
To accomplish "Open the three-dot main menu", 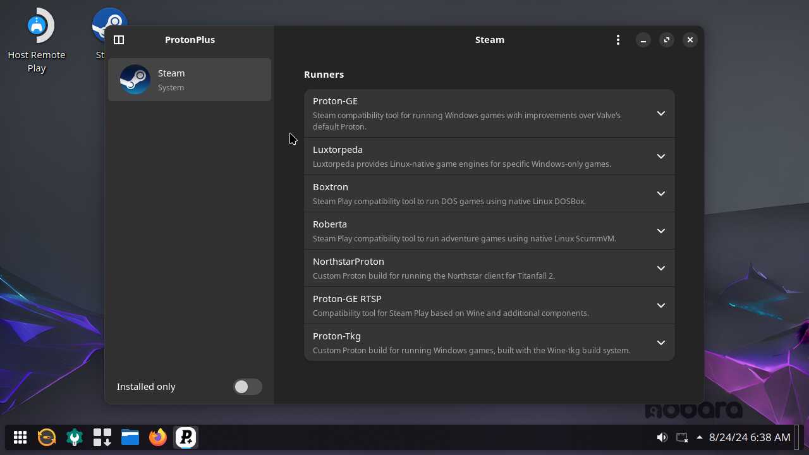I will (617, 40).
